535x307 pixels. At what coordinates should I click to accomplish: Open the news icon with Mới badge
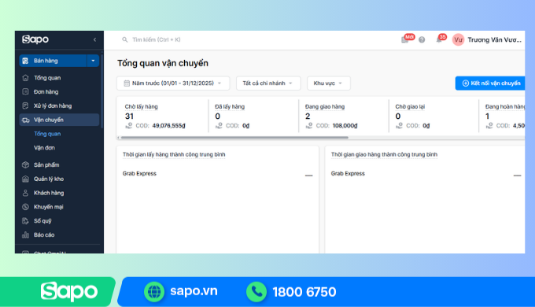click(405, 40)
